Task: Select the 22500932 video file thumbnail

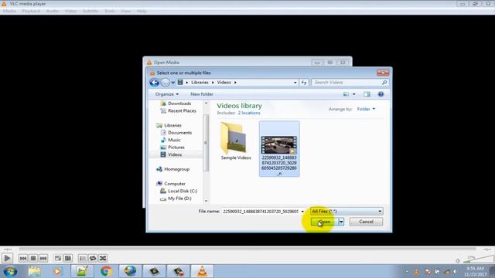Action: click(x=279, y=149)
